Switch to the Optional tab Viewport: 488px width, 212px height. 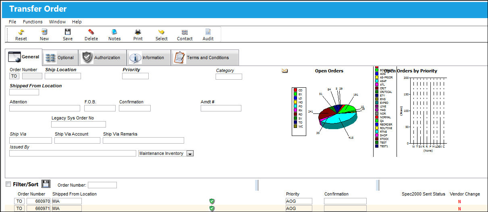[x=60, y=58]
